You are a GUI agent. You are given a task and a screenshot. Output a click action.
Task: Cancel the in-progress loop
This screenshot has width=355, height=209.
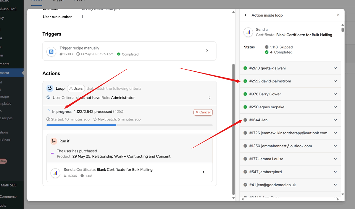point(203,112)
